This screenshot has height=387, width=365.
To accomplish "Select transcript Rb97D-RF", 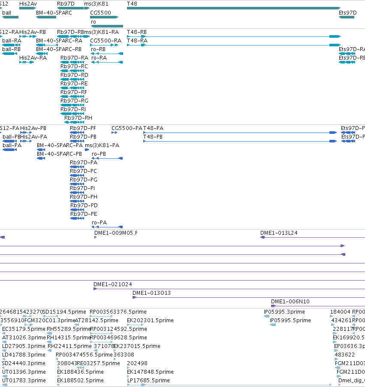I will point(72,97).
